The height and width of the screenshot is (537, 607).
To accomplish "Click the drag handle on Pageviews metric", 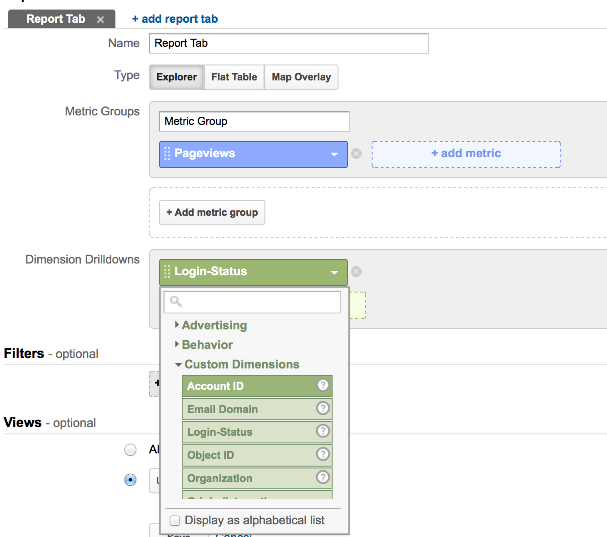I will pyautogui.click(x=167, y=154).
